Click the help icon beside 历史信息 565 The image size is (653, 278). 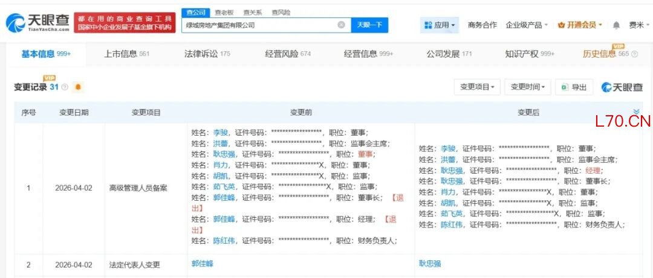(x=634, y=54)
